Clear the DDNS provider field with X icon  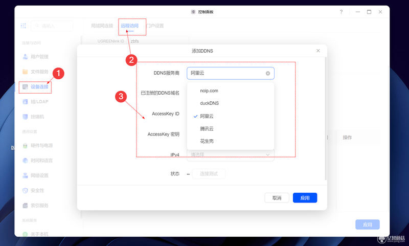tap(267, 73)
